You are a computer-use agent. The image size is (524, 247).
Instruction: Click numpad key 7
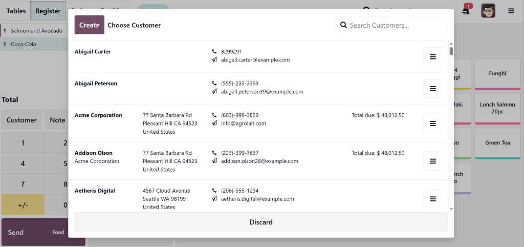point(23,184)
